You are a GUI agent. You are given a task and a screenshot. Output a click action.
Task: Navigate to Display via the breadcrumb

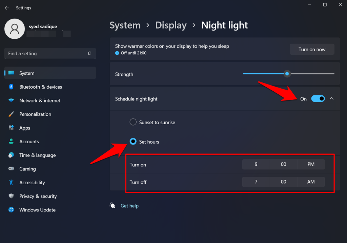click(171, 25)
